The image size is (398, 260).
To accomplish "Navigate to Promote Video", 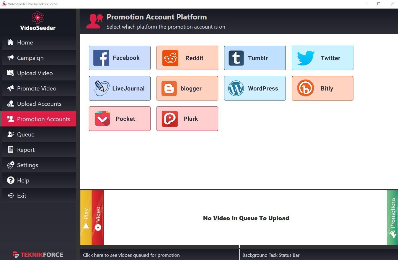I will pyautogui.click(x=38, y=88).
